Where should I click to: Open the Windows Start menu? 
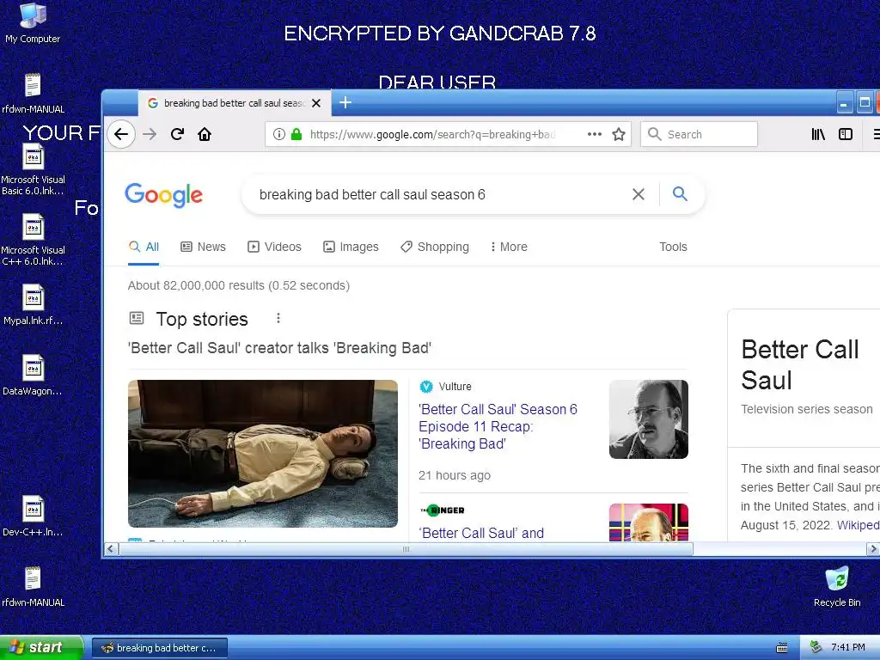pyautogui.click(x=40, y=648)
